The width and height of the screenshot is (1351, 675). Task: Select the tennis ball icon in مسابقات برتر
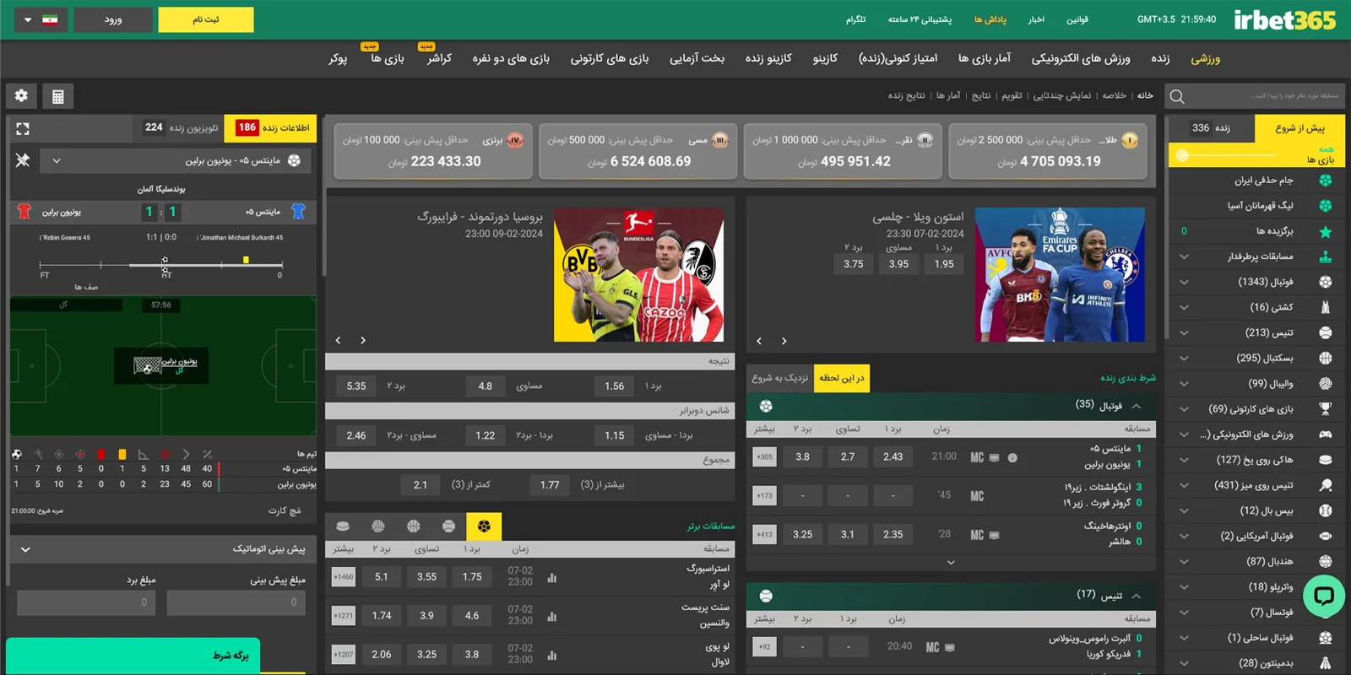(x=448, y=526)
